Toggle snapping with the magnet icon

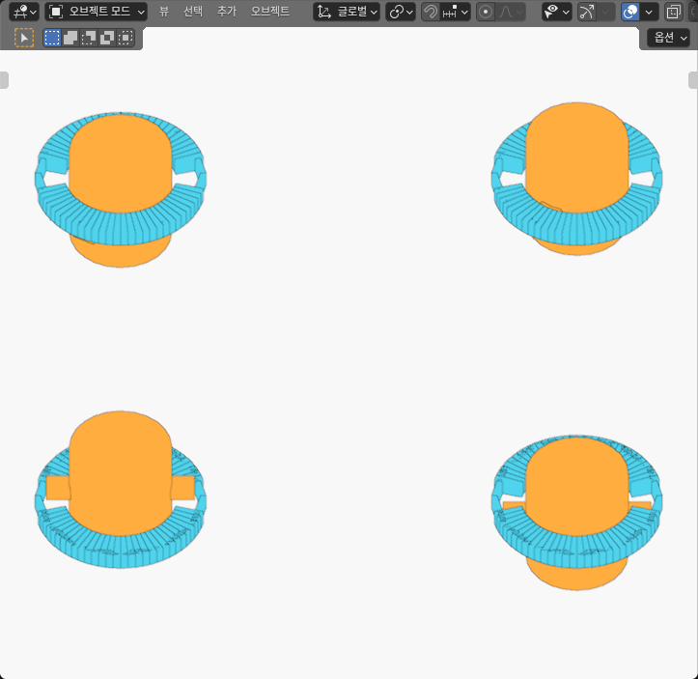431,12
